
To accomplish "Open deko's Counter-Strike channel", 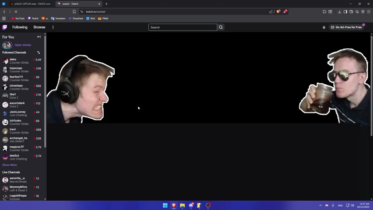I will (x=23, y=61).
